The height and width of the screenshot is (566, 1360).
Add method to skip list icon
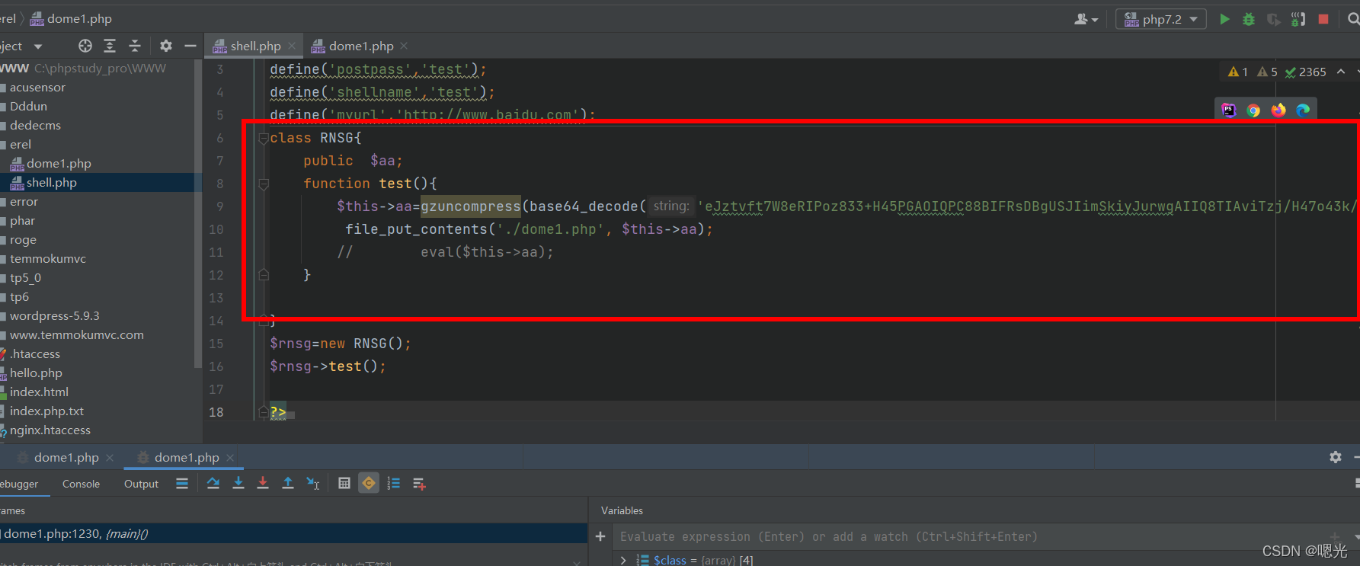point(419,483)
